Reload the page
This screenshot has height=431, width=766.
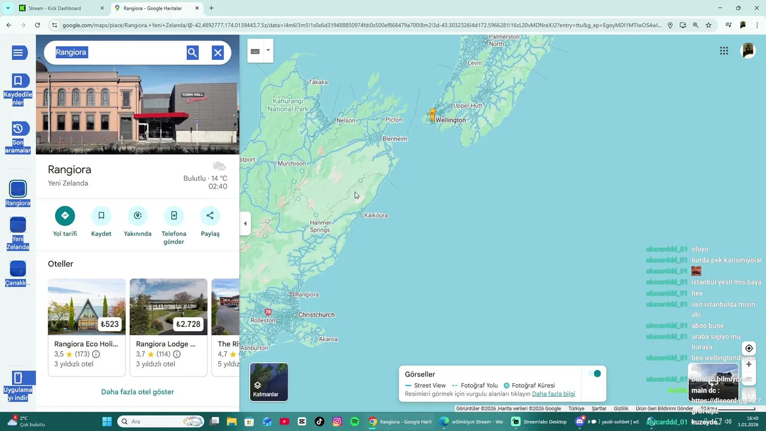coord(37,25)
